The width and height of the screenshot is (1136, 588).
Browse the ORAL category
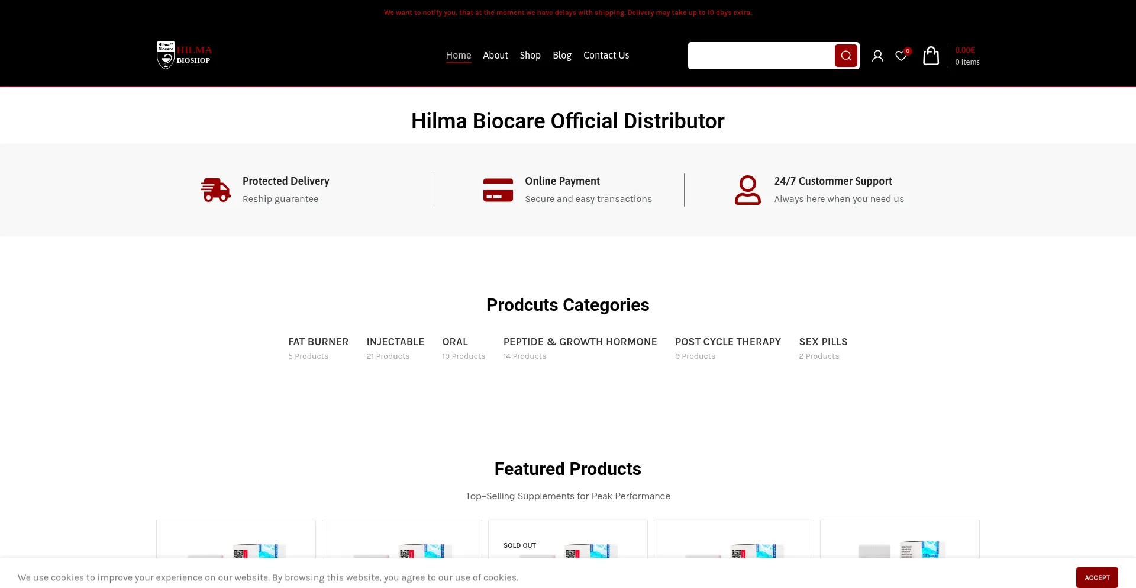(455, 342)
